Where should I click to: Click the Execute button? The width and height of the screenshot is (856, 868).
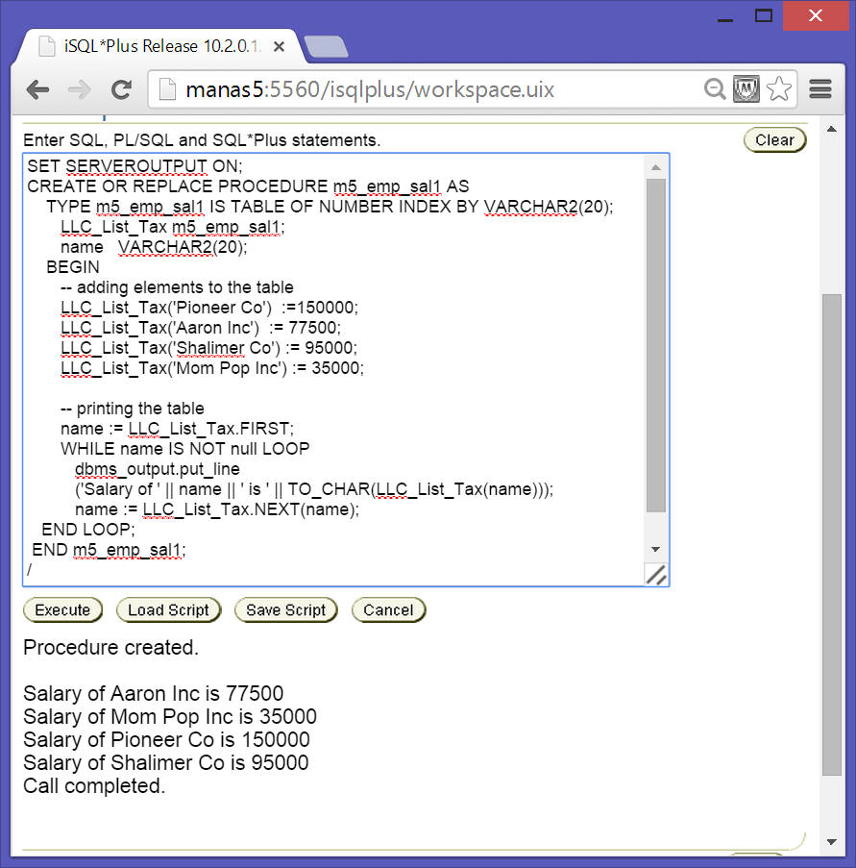[x=62, y=610]
